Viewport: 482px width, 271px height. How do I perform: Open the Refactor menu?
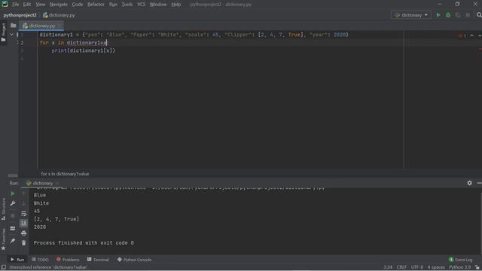click(96, 5)
